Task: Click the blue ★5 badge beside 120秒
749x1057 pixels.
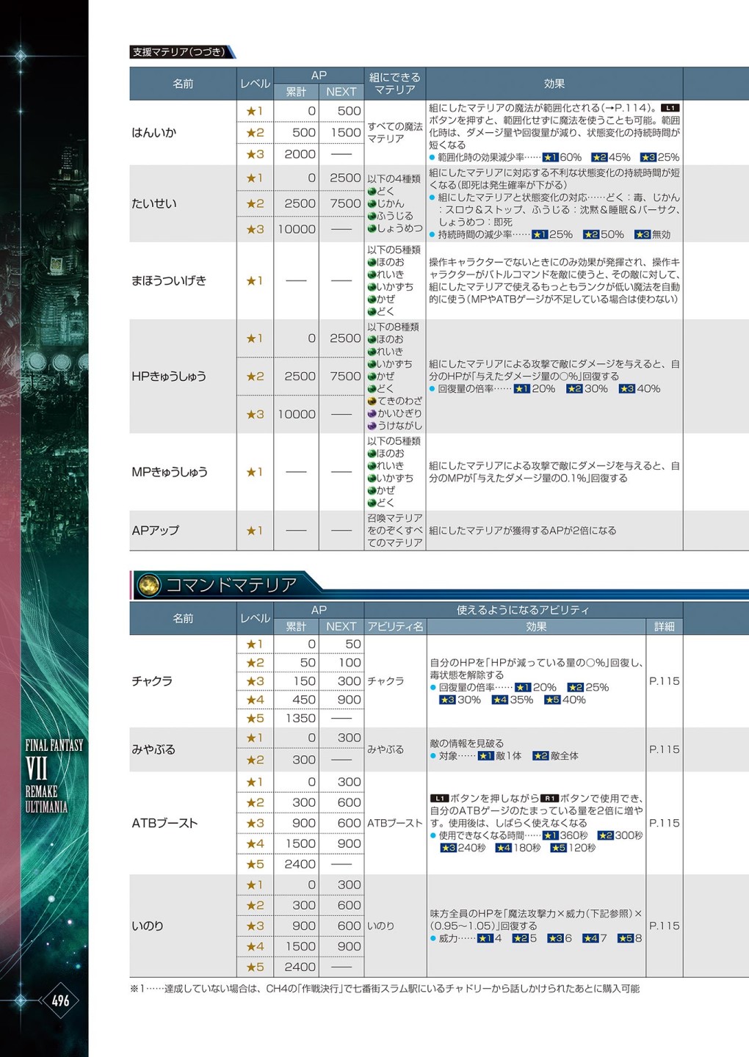Action: click(x=558, y=848)
